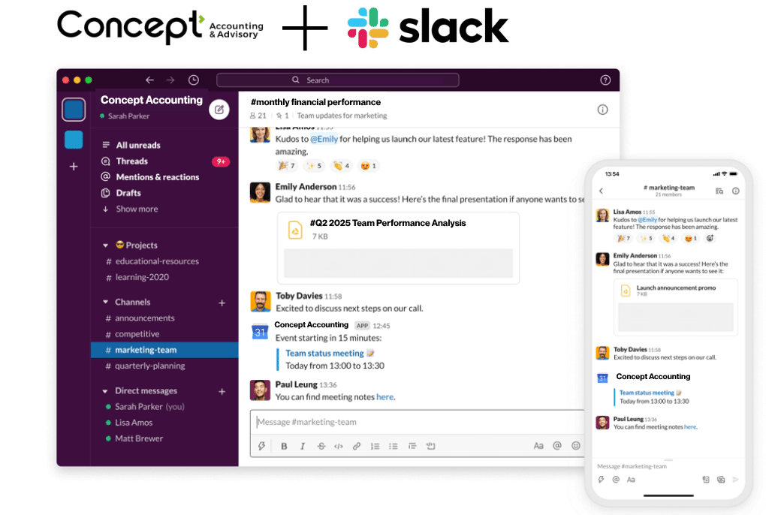
Task: Hide the formatting toolbar with the Aa toggle
Action: (539, 445)
